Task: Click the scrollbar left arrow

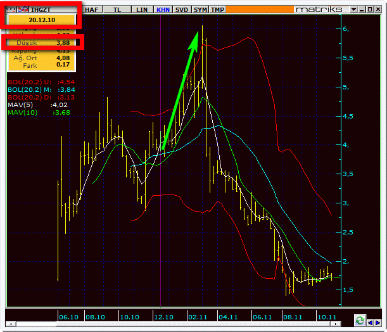Action: click(x=10, y=324)
